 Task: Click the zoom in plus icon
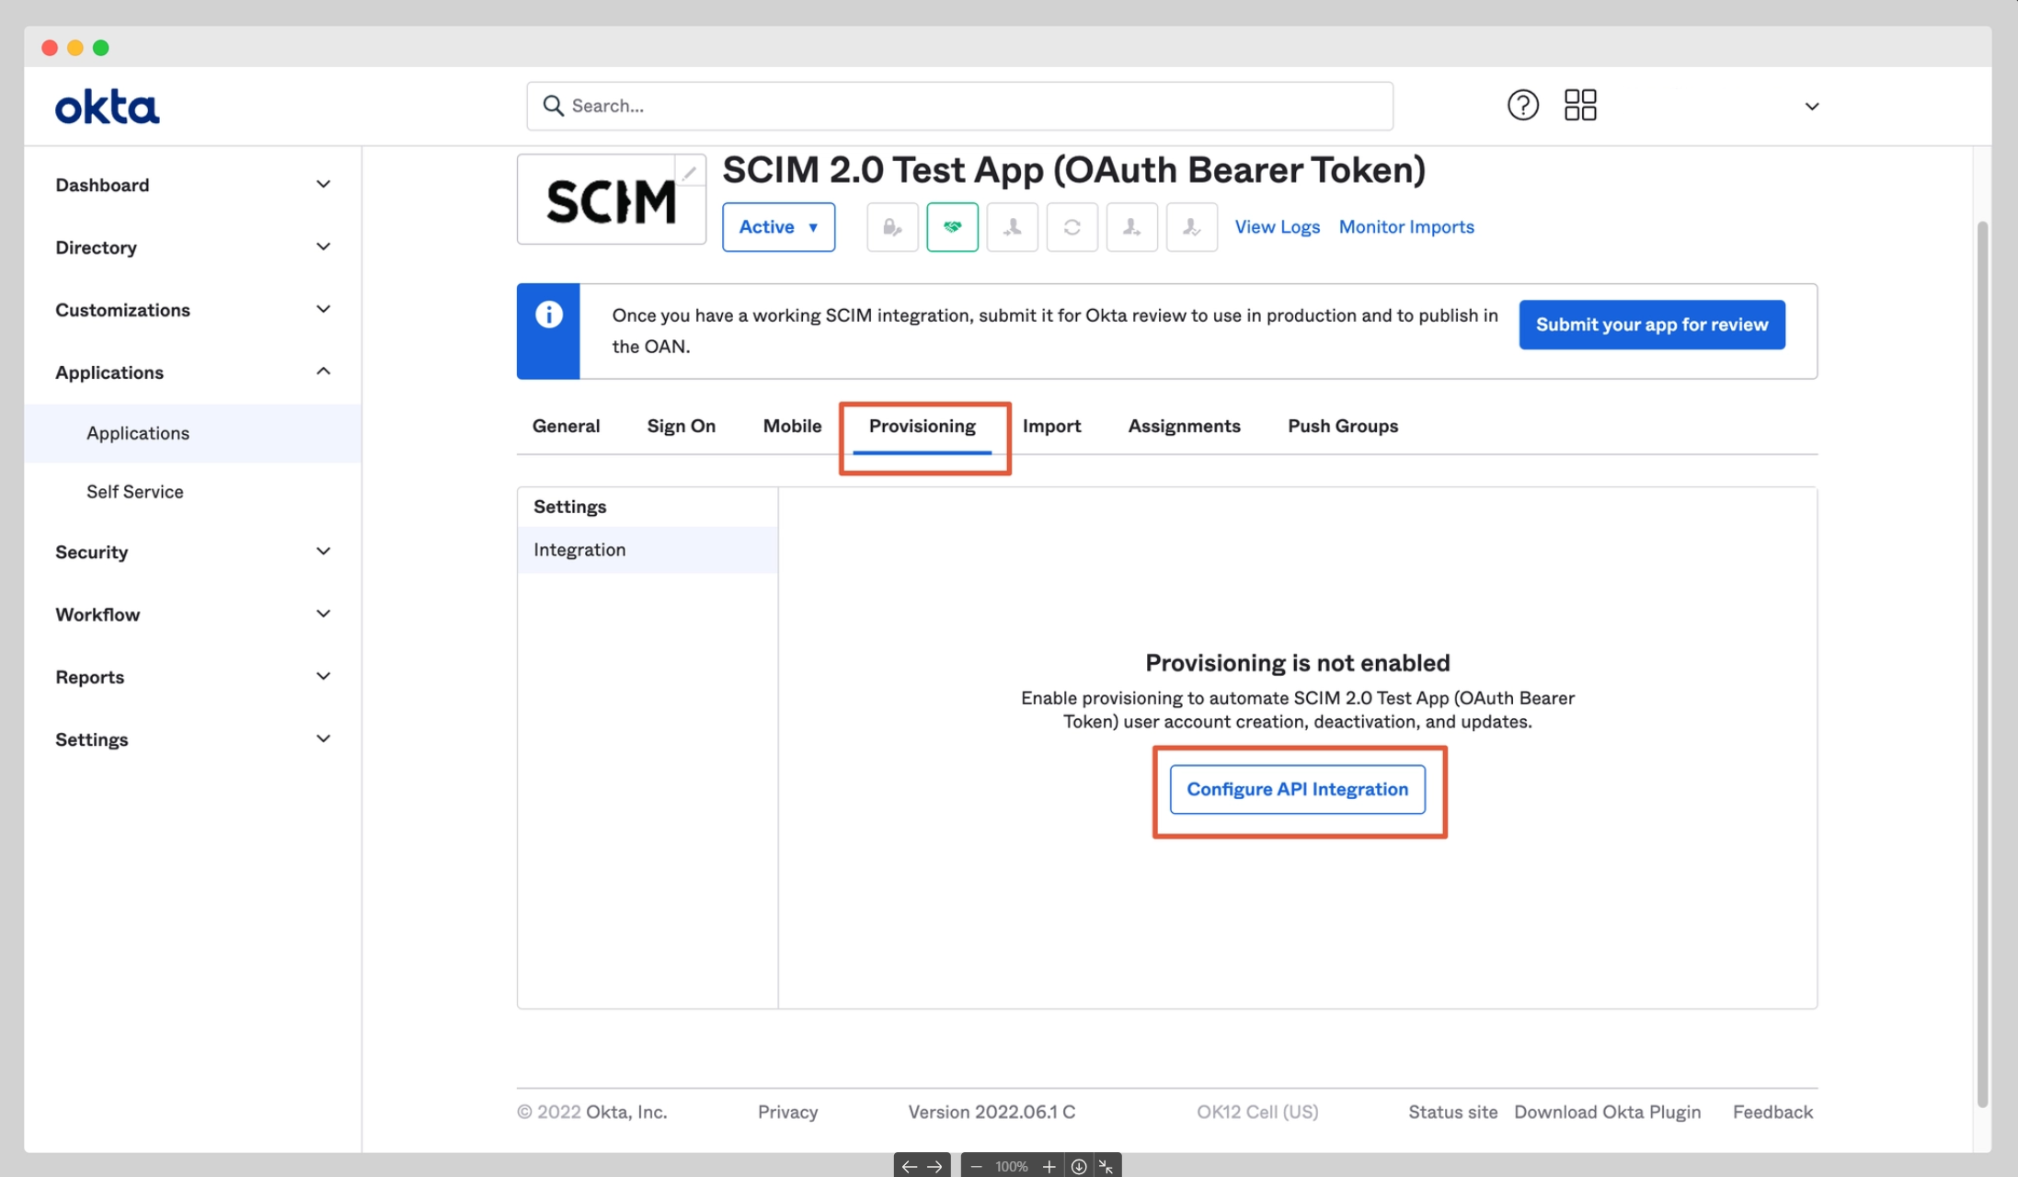[x=1049, y=1166]
